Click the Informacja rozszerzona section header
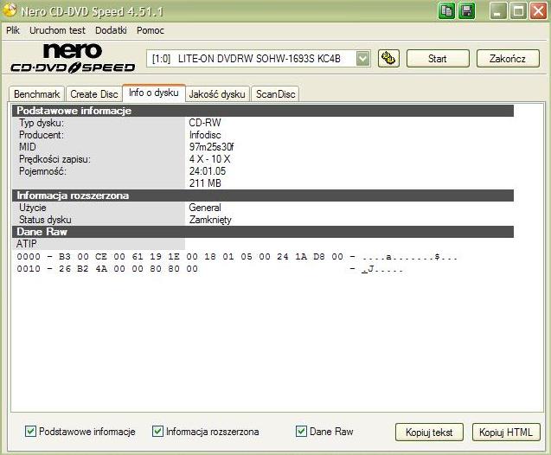The height and width of the screenshot is (455, 551). [x=263, y=195]
